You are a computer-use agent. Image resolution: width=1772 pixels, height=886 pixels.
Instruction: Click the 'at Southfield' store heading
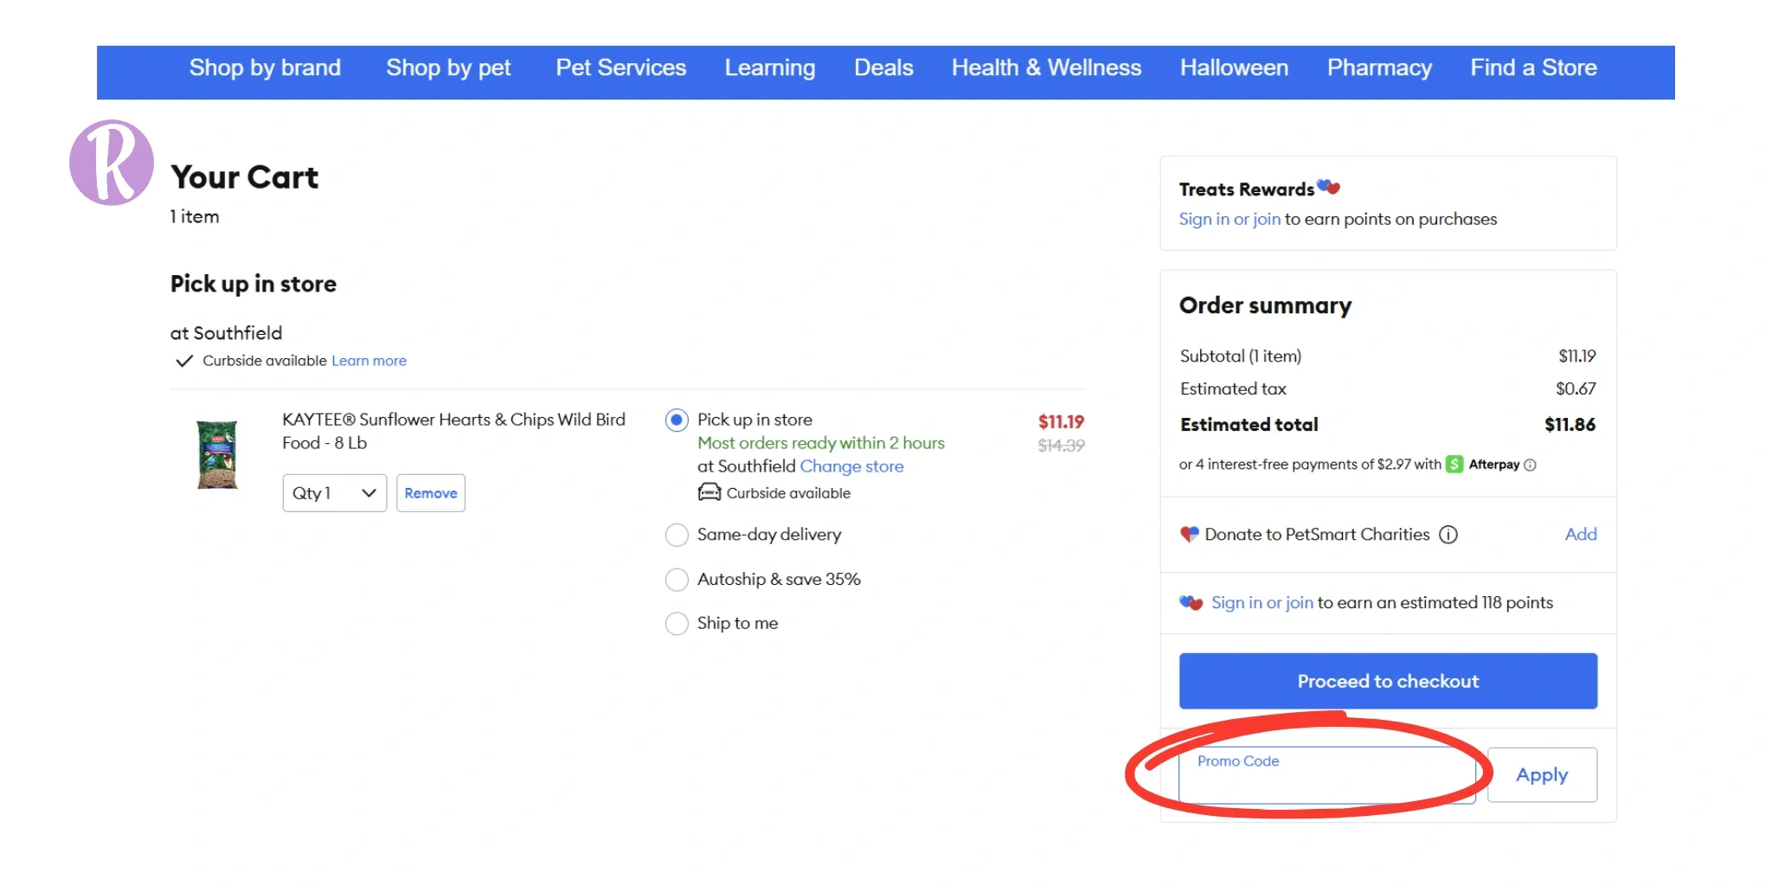pyautogui.click(x=226, y=333)
